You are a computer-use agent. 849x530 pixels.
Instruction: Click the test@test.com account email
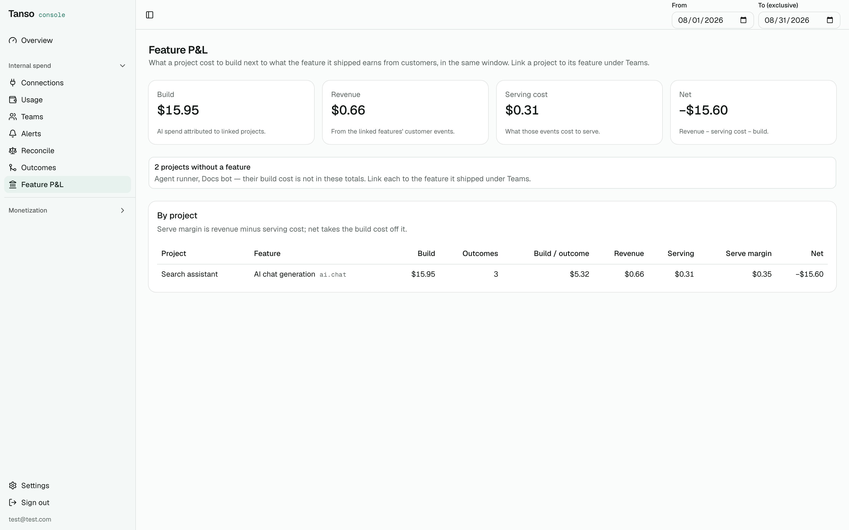30,519
